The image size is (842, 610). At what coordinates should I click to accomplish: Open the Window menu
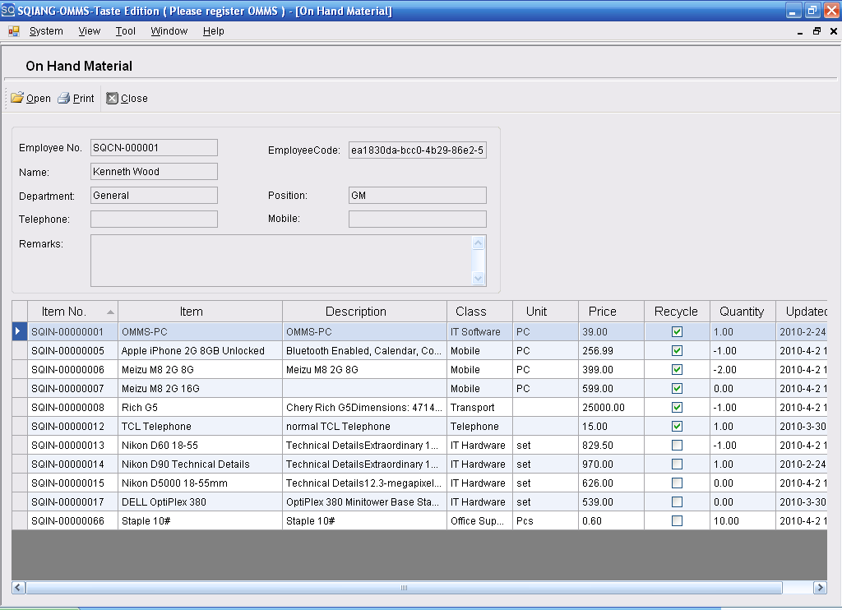coord(169,31)
